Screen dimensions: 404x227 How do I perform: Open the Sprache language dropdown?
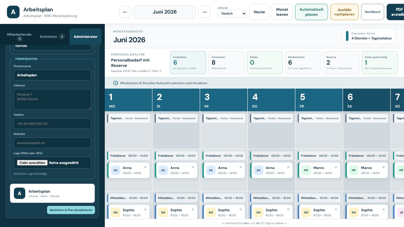pos(232,14)
